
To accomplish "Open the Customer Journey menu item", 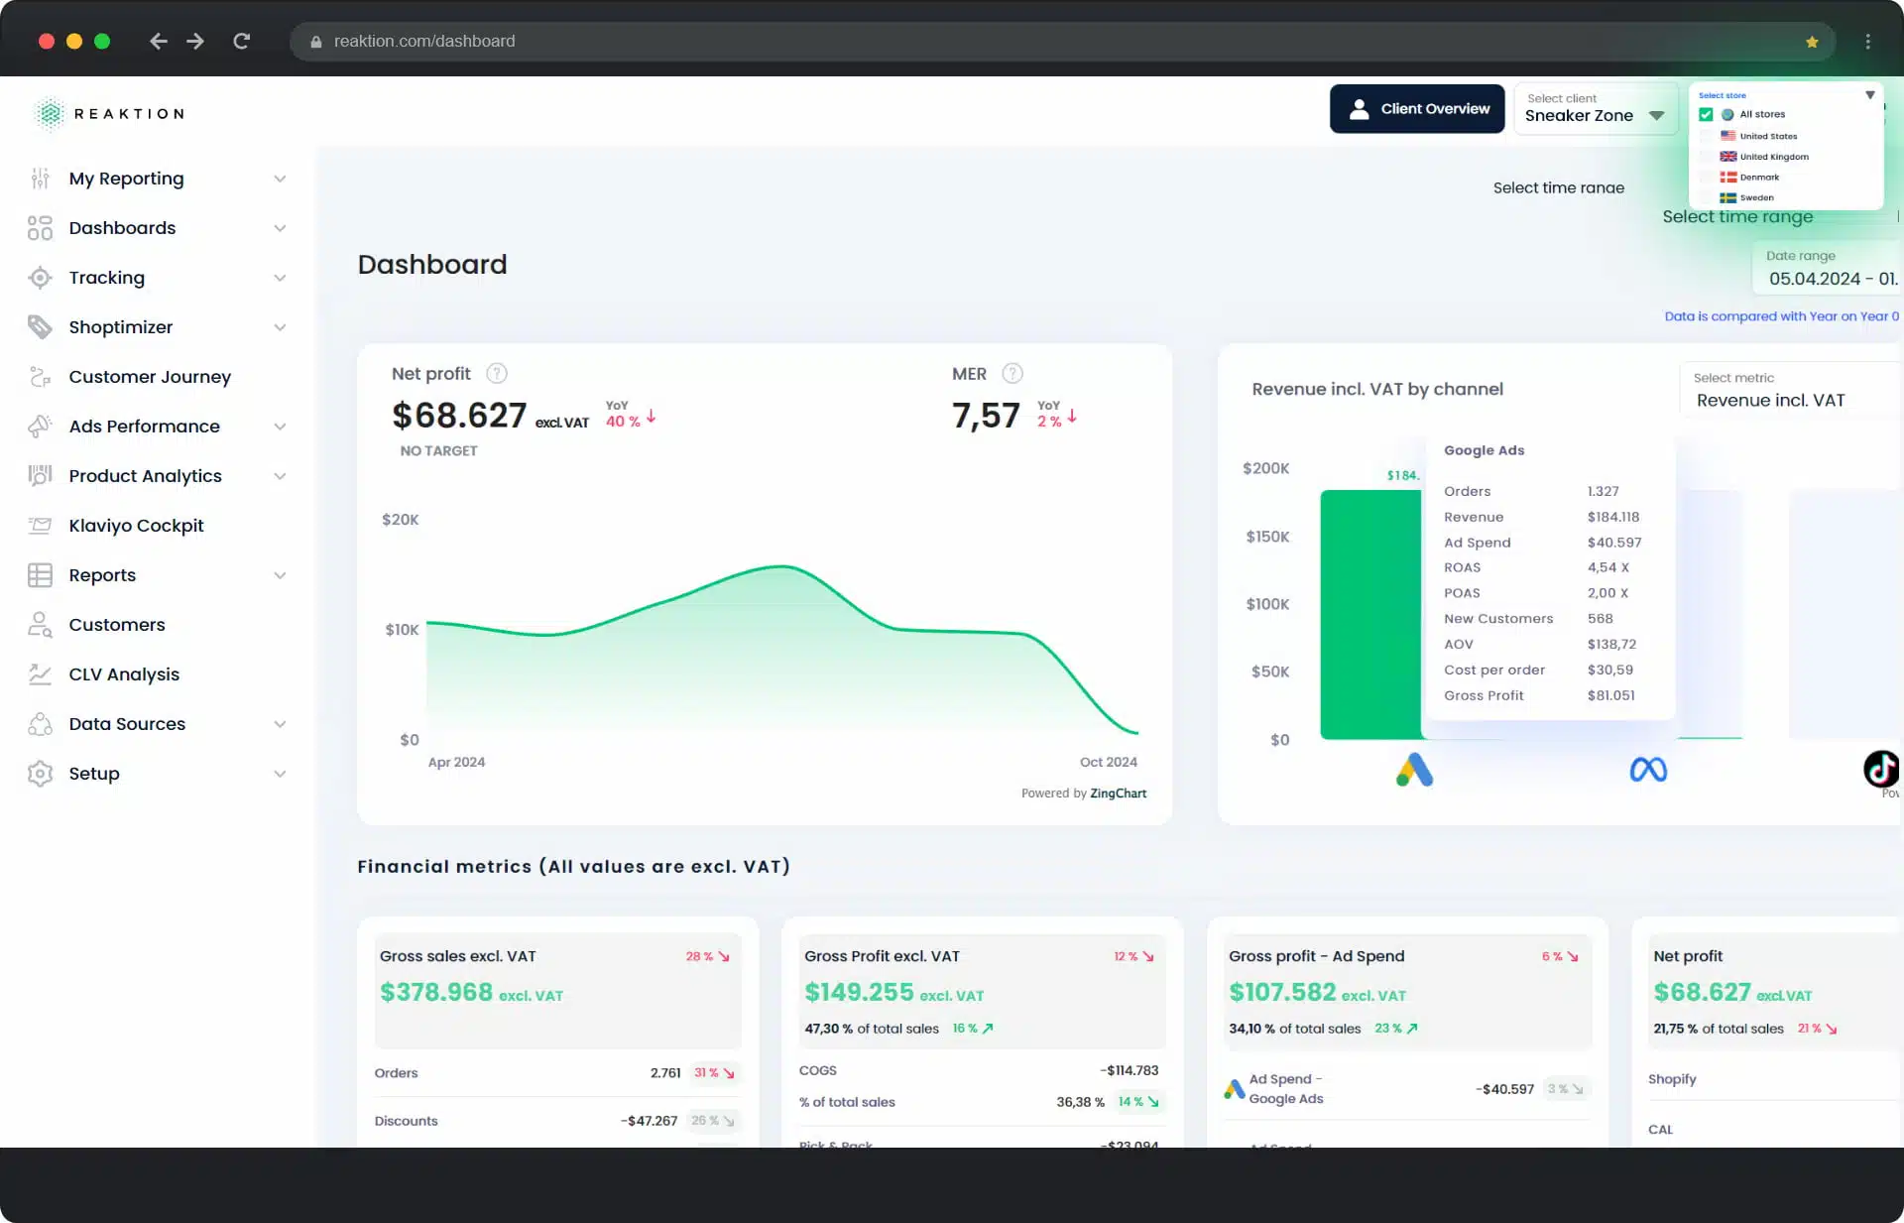I will [x=150, y=377].
